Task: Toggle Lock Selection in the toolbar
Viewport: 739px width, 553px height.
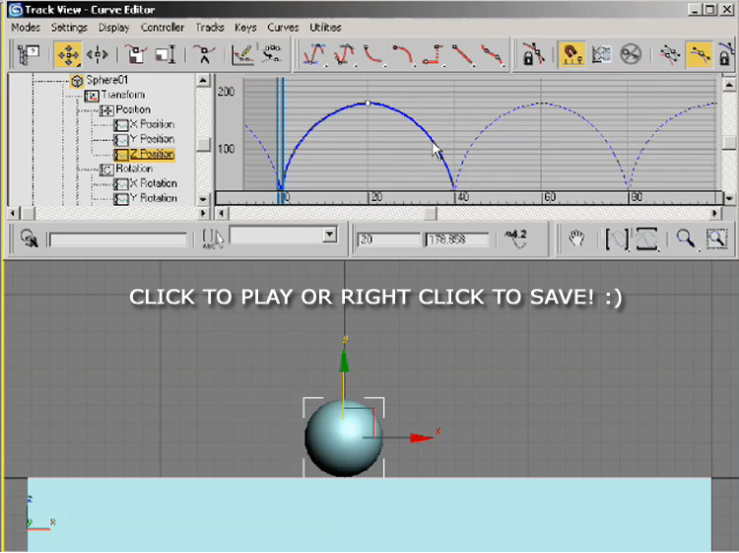Action: (x=533, y=54)
